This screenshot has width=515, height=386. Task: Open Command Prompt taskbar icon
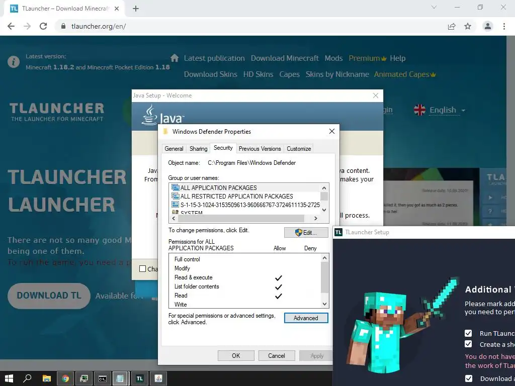pos(103,378)
